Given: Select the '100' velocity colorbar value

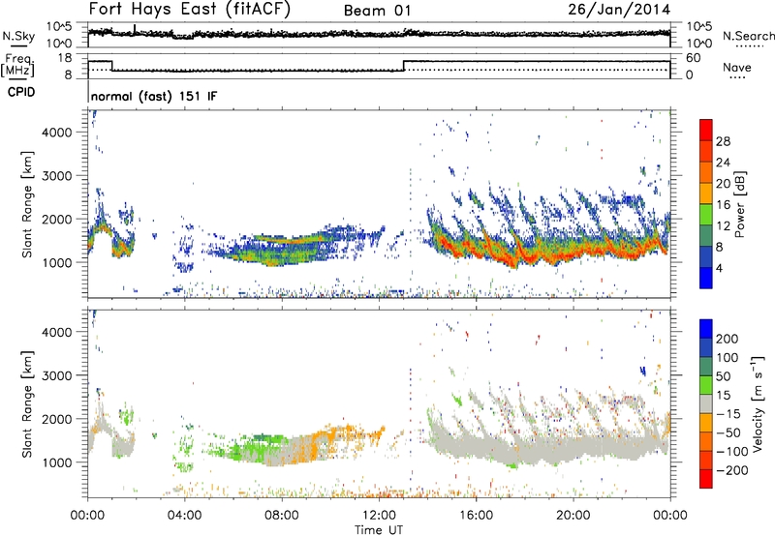Looking at the screenshot, I should (728, 357).
